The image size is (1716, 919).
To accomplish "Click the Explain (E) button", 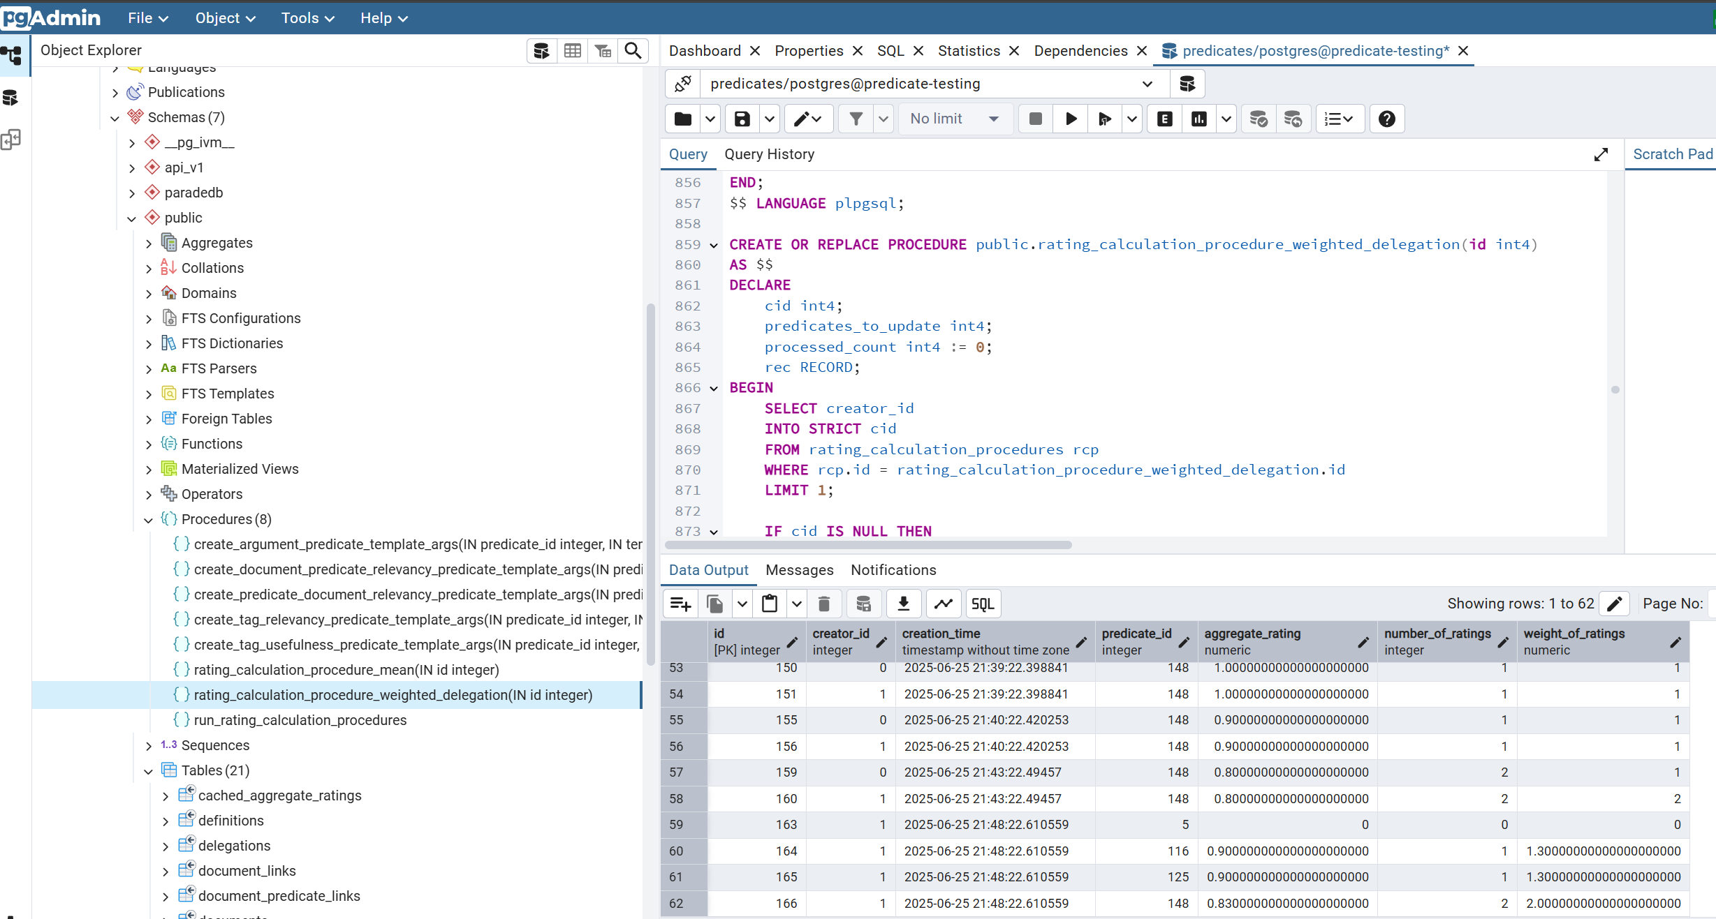I will pos(1164,119).
